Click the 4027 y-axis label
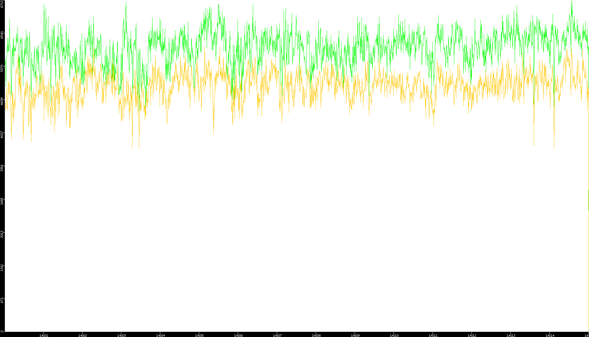 [2, 135]
